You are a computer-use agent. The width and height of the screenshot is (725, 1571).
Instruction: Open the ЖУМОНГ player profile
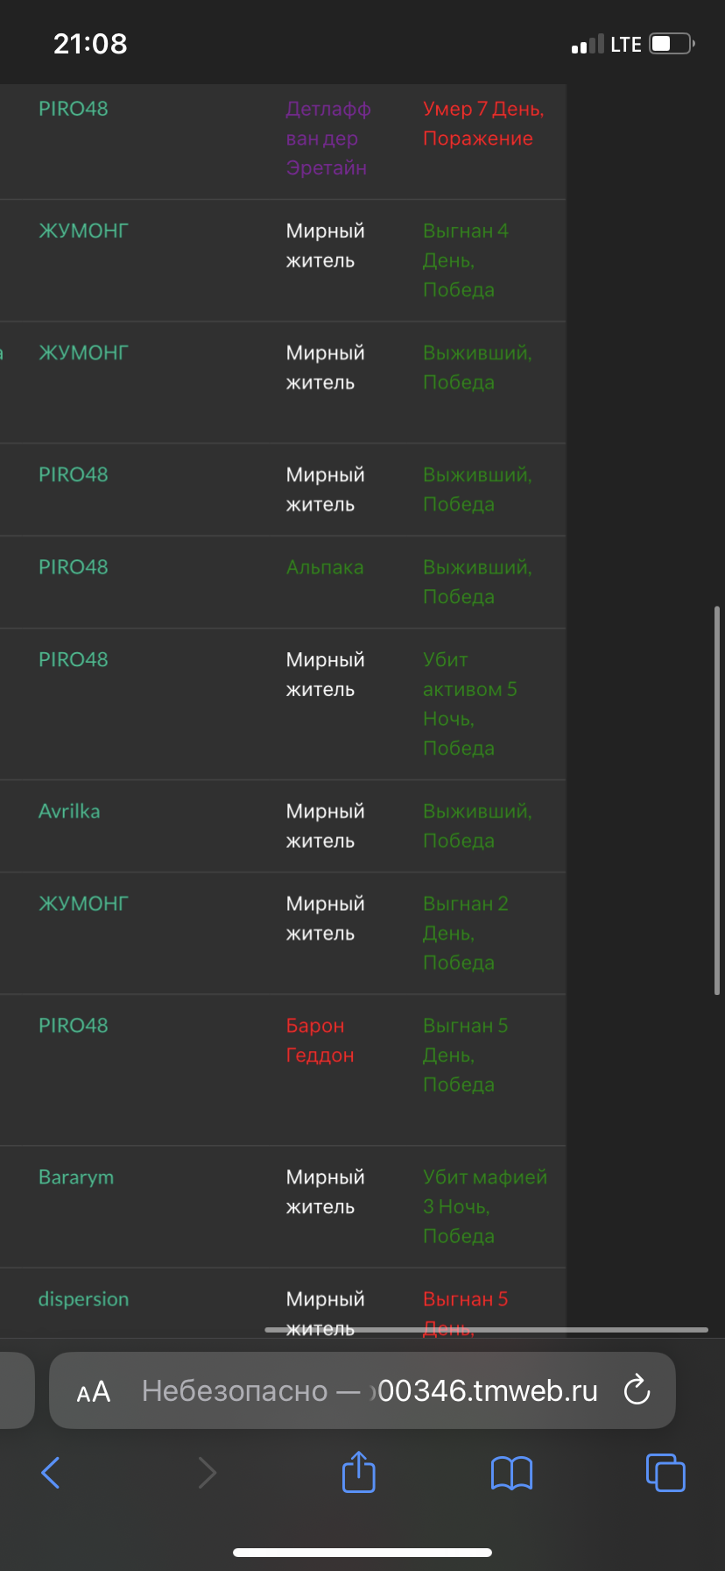click(82, 231)
